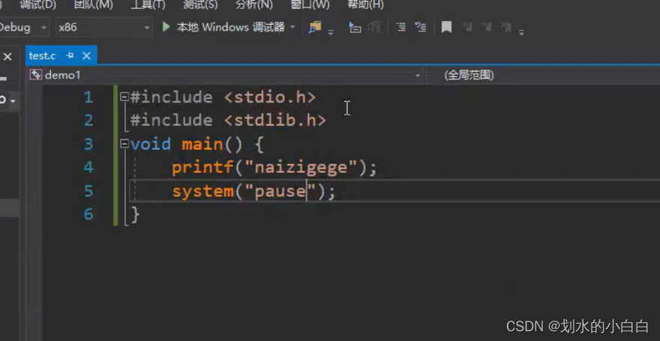Viewport: 660px width, 341px height.
Task: Click the <stdlib.h> include text
Action: (x=274, y=121)
